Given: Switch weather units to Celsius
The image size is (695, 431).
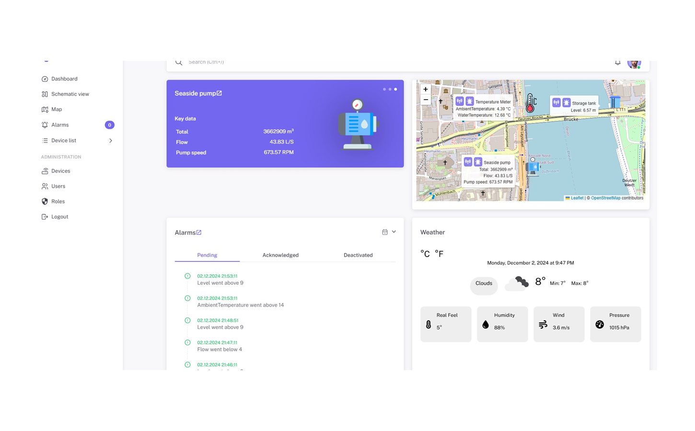Looking at the screenshot, I should pos(426,253).
